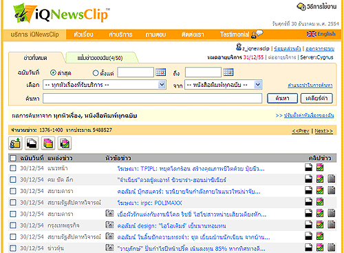This screenshot has width=344, height=253.
Task: Select the ล่าสุด (latest) radio button
Action: [53, 73]
